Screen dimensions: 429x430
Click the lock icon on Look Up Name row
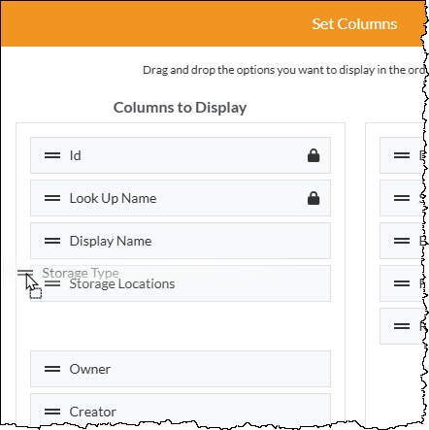coord(313,198)
